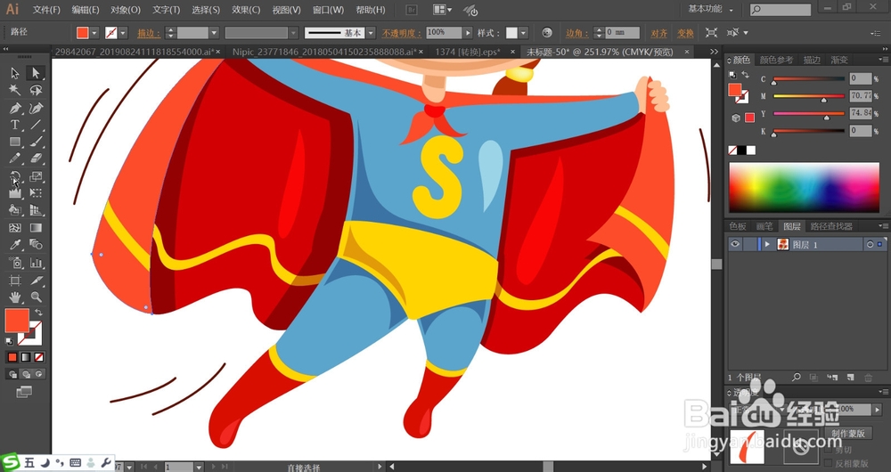
Task: Open 窗口(W) menu
Action: 329,10
